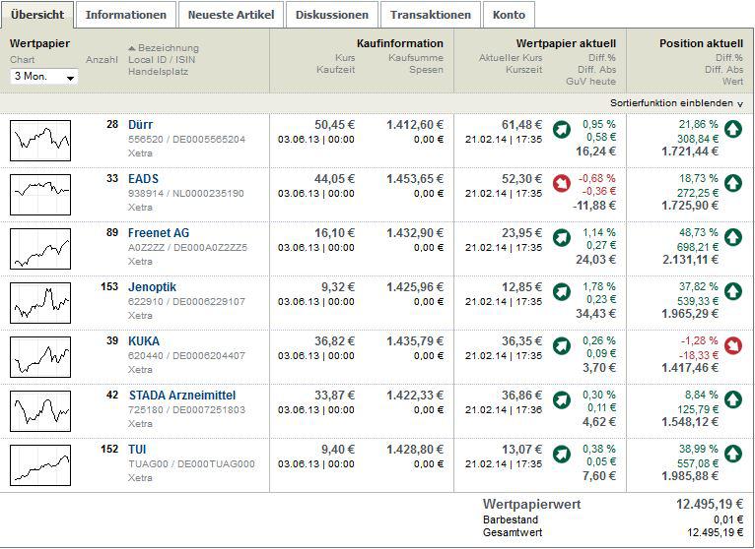Click green position up arrow for Dürr
This screenshot has width=755, height=549.
732,129
